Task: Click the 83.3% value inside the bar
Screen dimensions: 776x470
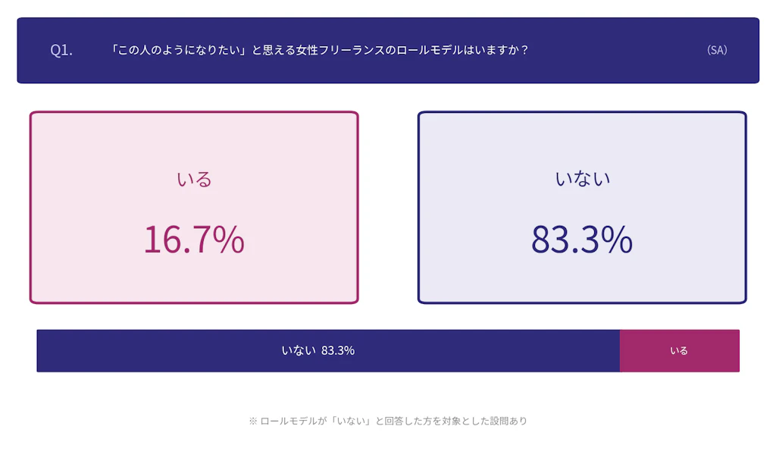Action: point(338,350)
